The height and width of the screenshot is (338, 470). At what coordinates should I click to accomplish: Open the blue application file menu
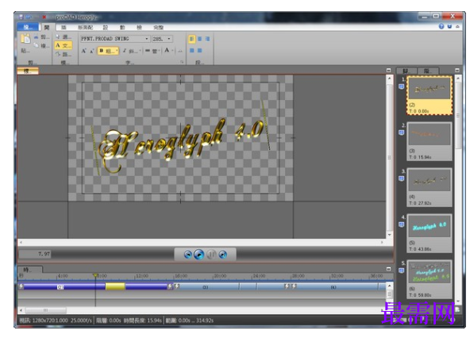(28, 27)
